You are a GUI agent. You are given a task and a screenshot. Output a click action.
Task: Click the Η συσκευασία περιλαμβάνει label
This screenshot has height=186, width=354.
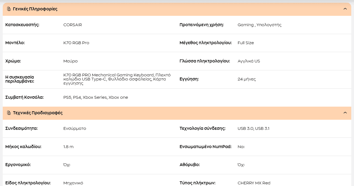(20, 79)
